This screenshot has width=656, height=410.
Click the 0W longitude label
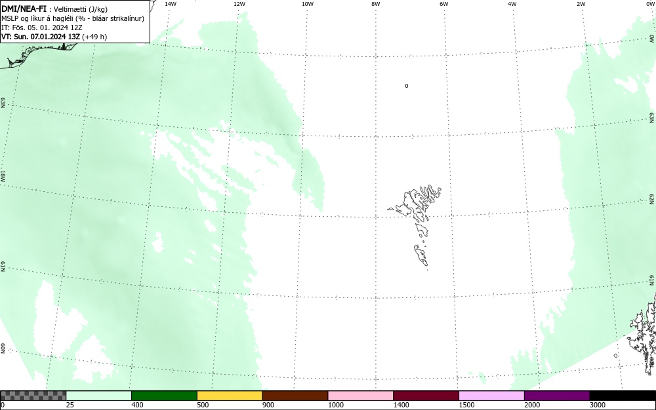click(650, 4)
